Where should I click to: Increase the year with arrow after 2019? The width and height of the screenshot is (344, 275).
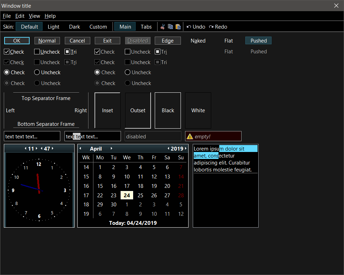186,148
